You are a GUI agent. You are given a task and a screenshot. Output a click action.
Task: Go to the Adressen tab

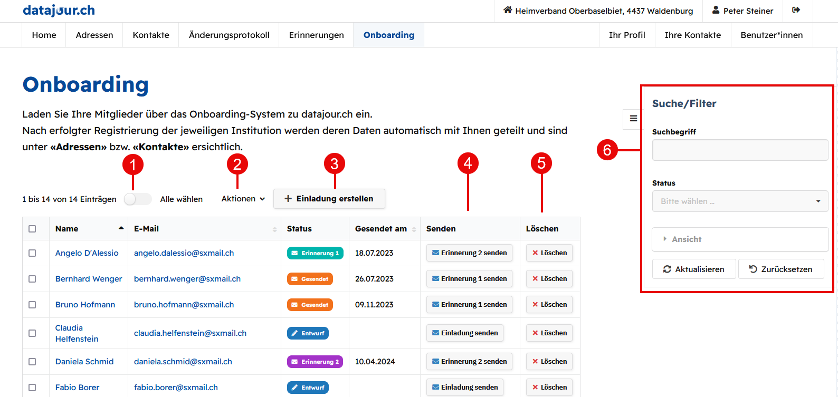[94, 35]
